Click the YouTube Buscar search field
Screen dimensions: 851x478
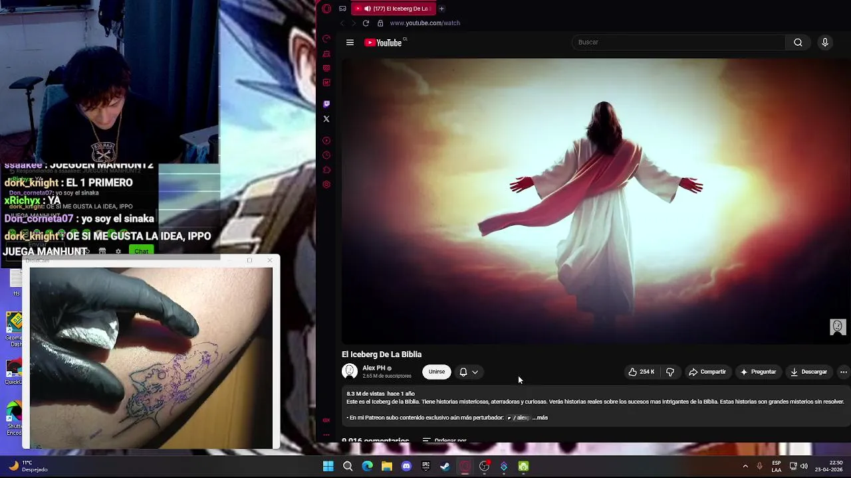click(x=678, y=42)
